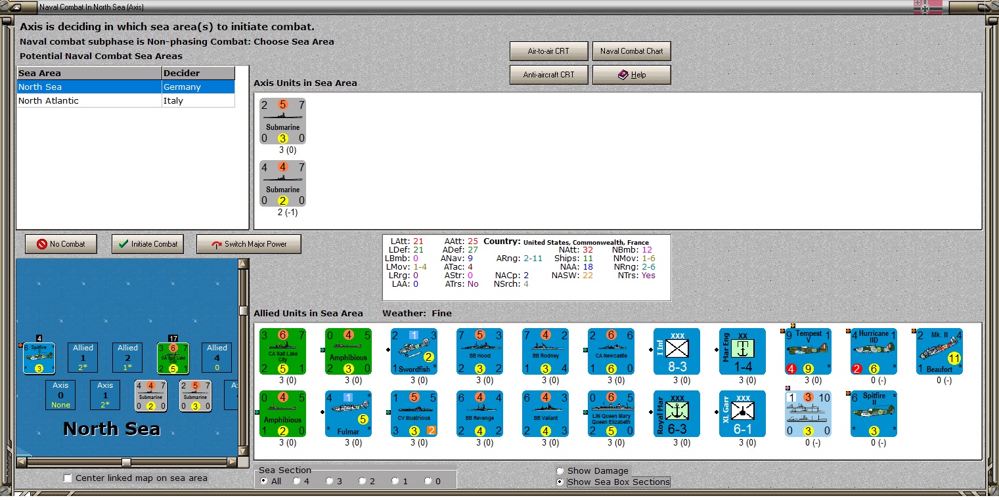999x500 pixels.
Task: Click the Allied 1 sea box on the map
Action: 83,358
